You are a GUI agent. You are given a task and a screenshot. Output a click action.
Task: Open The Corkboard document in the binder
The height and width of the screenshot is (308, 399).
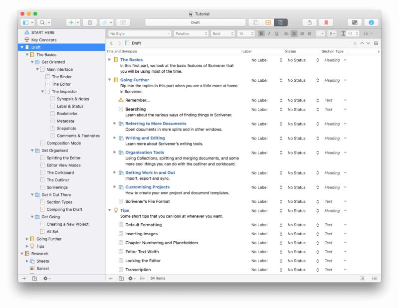[x=60, y=173]
